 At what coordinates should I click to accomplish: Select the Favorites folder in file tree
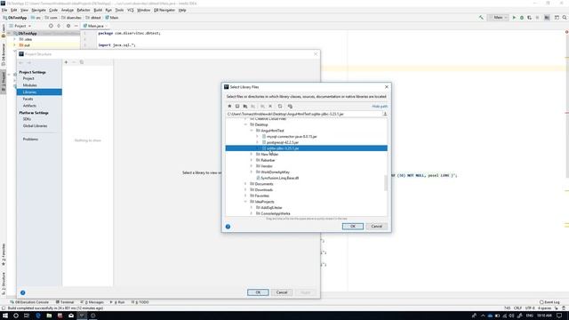click(261, 196)
